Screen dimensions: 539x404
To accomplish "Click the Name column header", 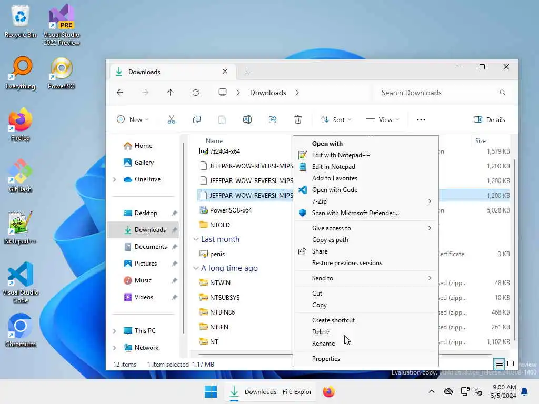I will click(214, 141).
